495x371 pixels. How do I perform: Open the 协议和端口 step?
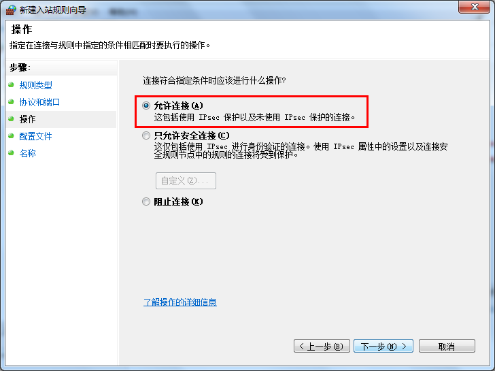(x=39, y=102)
